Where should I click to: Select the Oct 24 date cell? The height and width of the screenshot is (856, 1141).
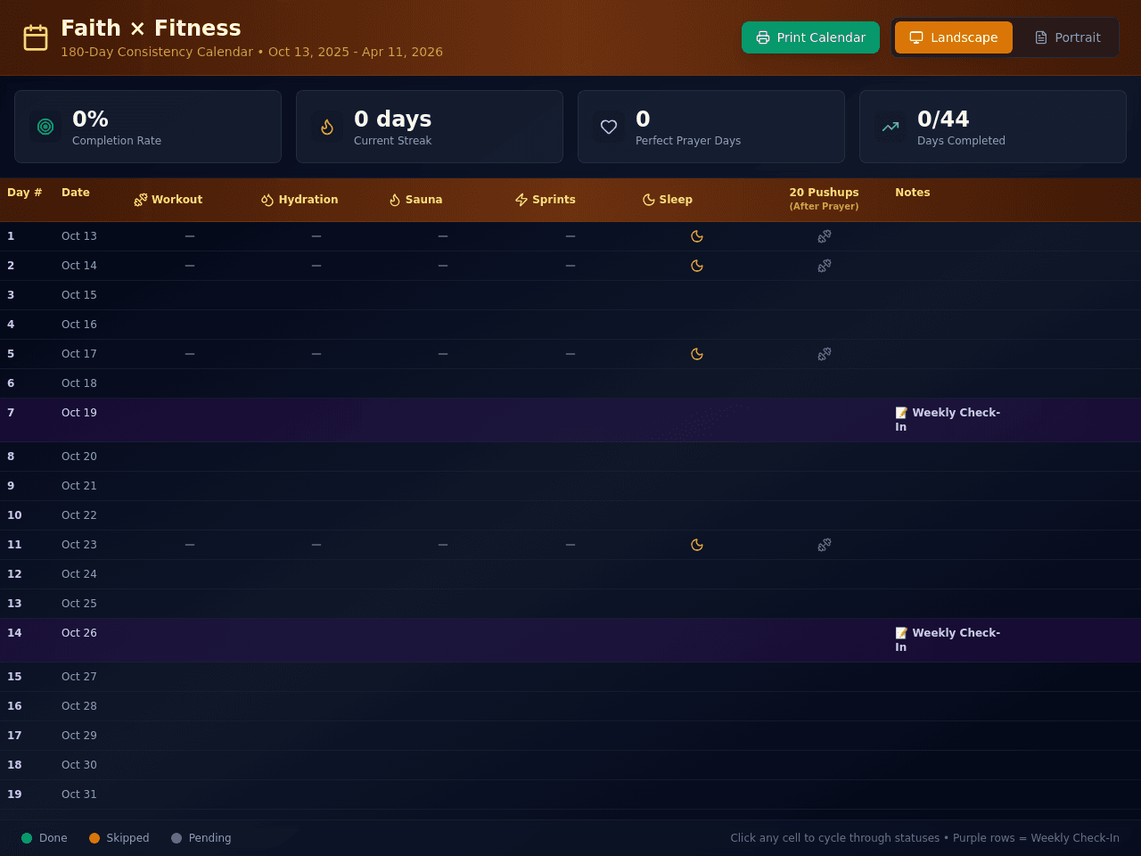(79, 574)
